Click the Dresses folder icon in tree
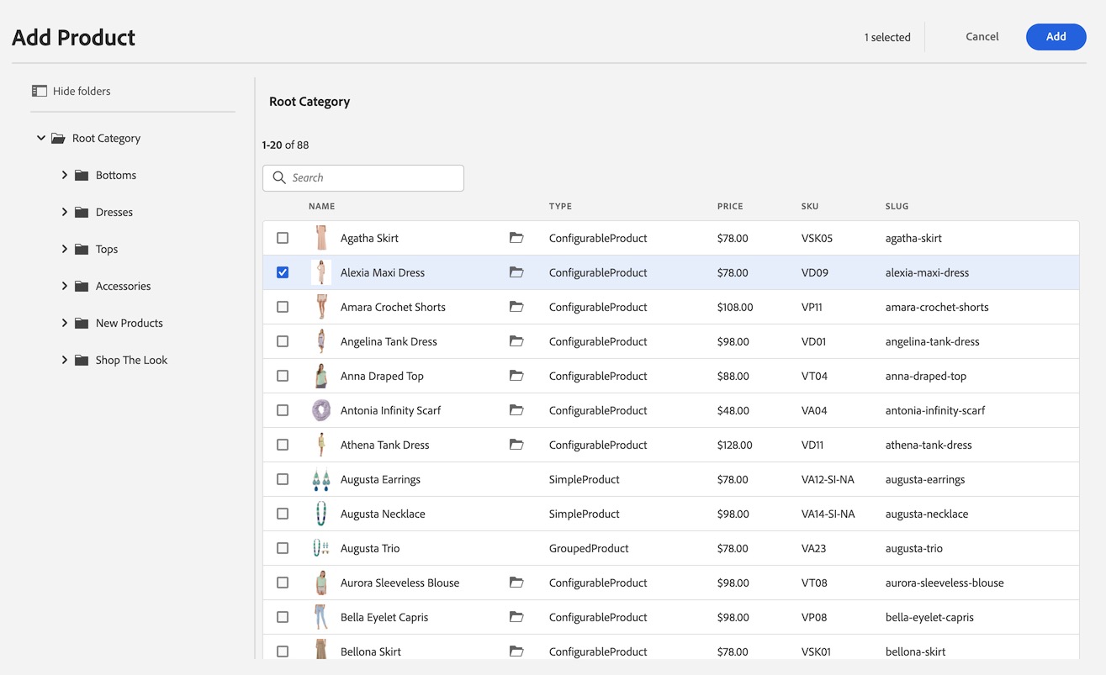 point(82,213)
